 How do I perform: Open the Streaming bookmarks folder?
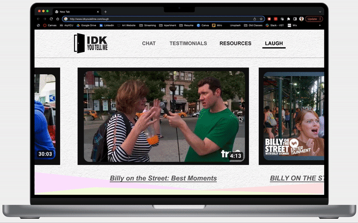pyautogui.click(x=147, y=25)
